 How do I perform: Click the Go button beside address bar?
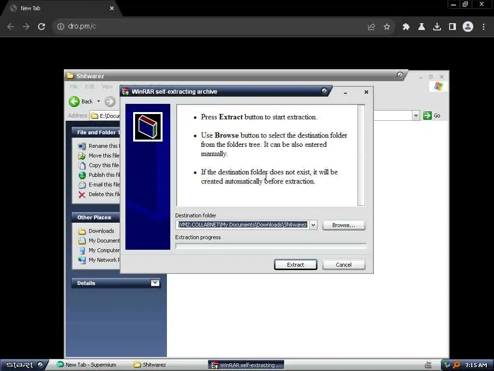(x=432, y=115)
